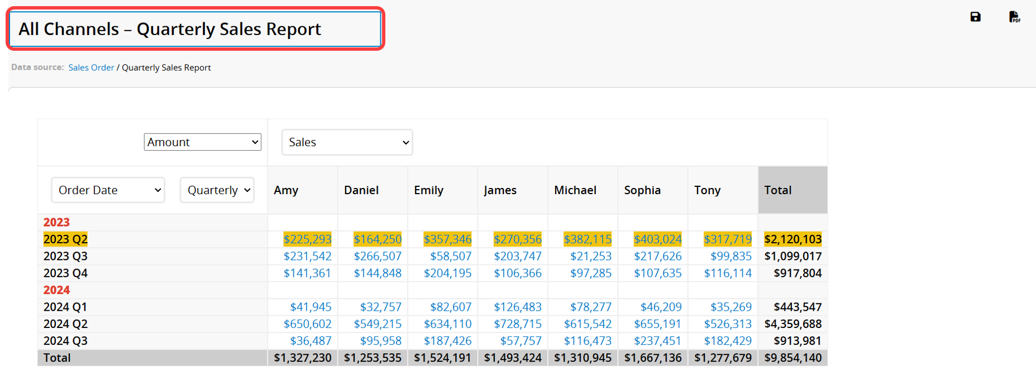Click Emily's 2023 Q3 value $58,507
Screen dimensions: 1036x376
coord(450,256)
